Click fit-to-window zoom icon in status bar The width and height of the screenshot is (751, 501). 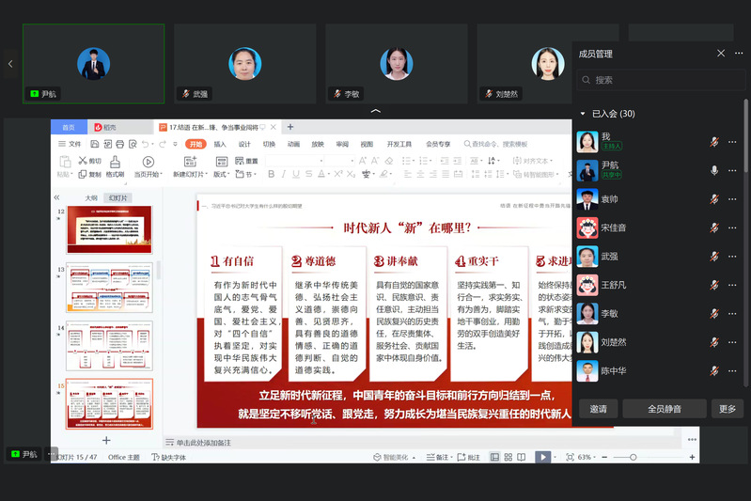click(x=570, y=457)
